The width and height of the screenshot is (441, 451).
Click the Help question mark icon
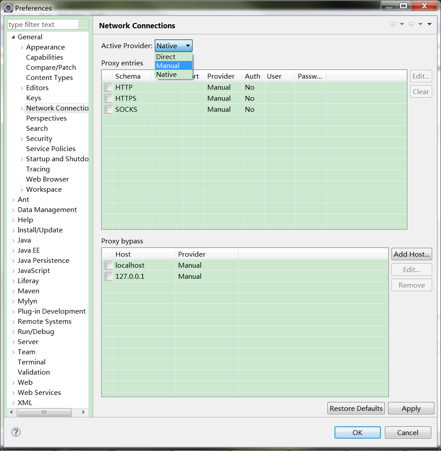(x=16, y=432)
